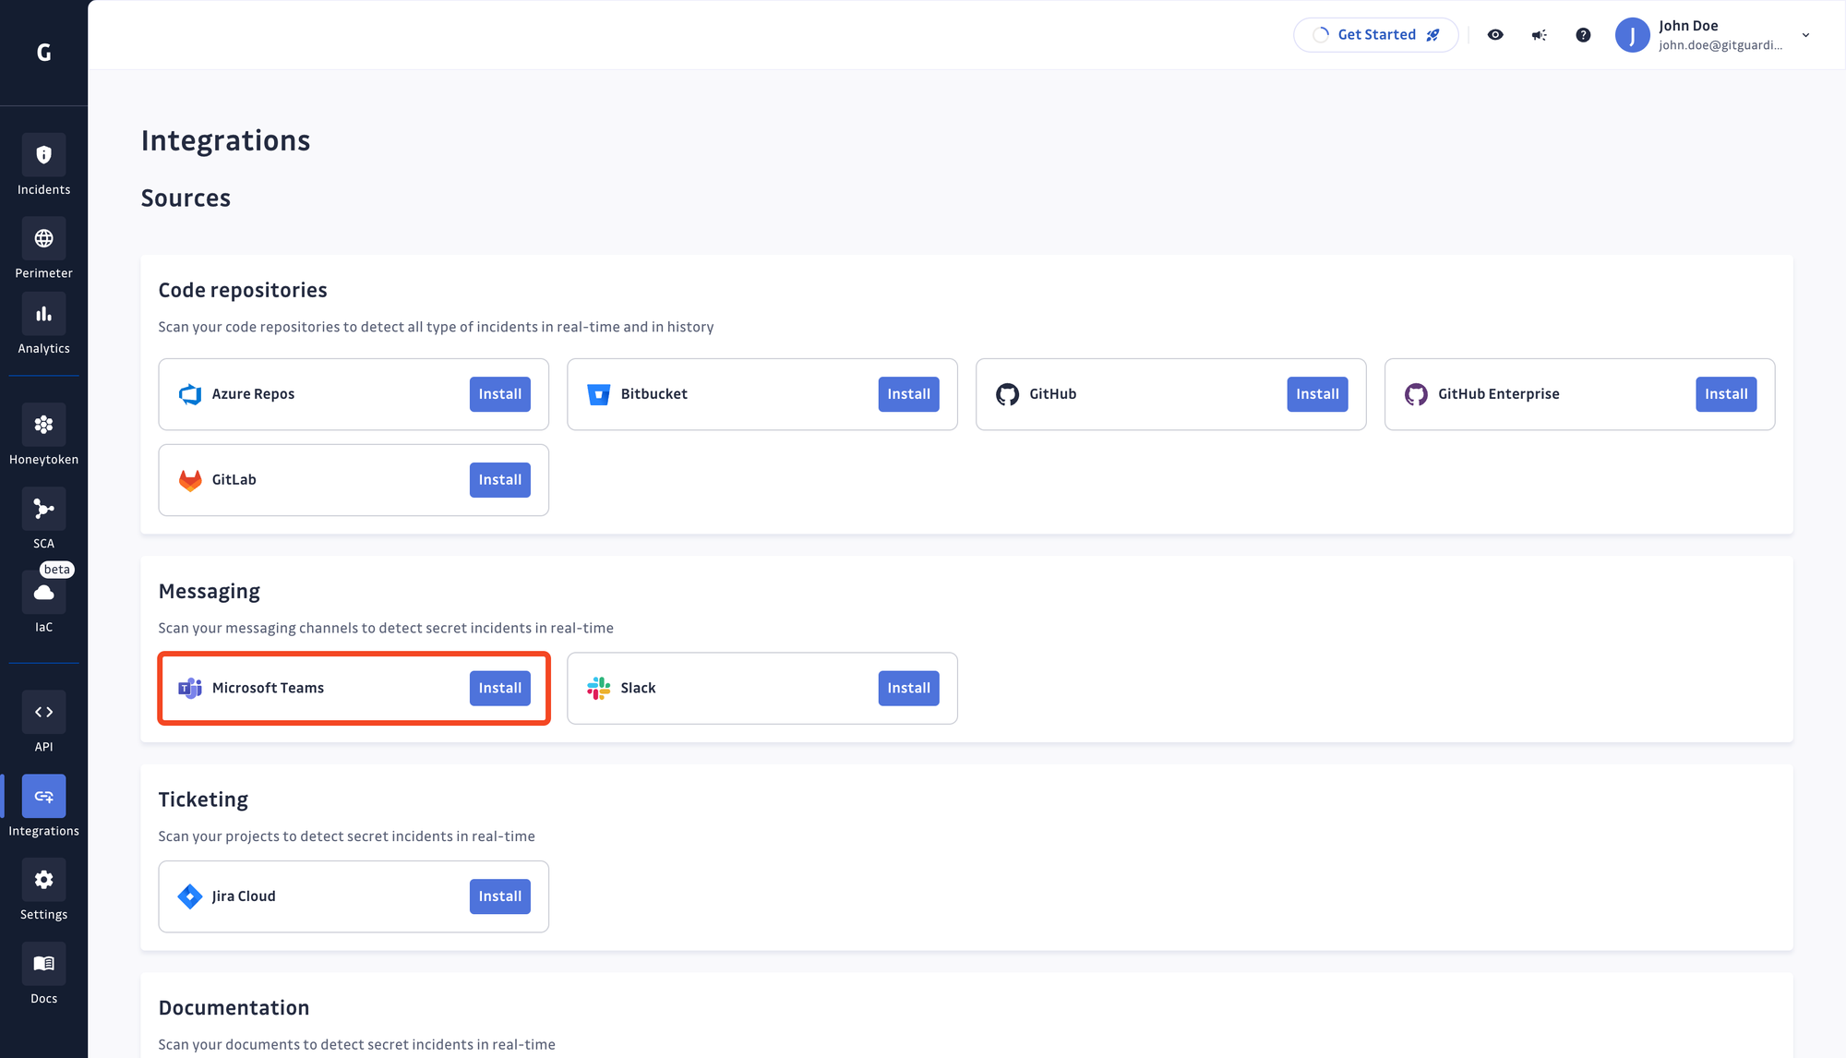Image resolution: width=1846 pixels, height=1058 pixels.
Task: Click the Microsoft Teams Install button
Action: 499,688
